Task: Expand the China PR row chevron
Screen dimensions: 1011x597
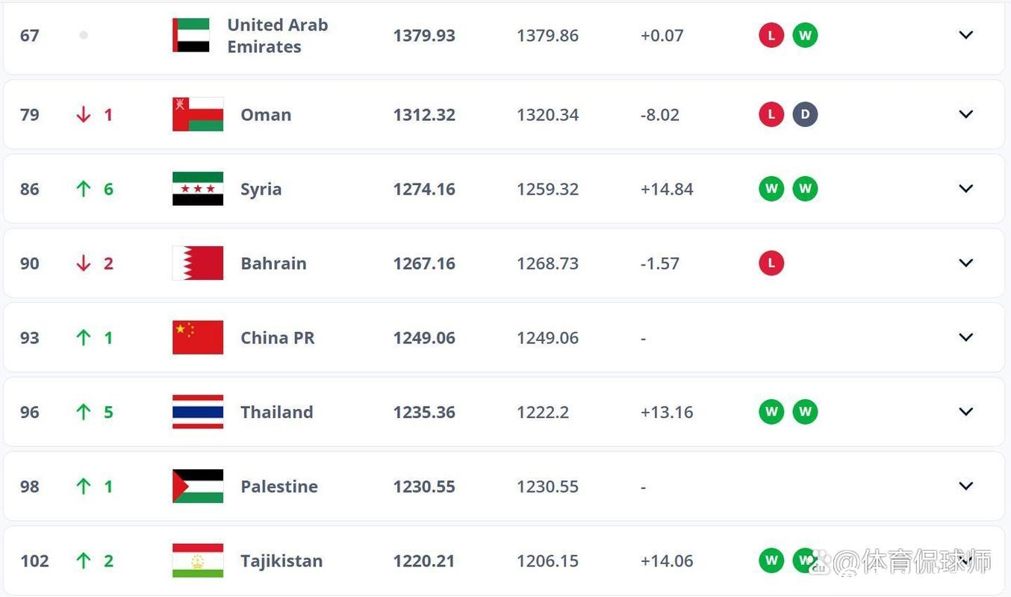Action: pos(966,337)
